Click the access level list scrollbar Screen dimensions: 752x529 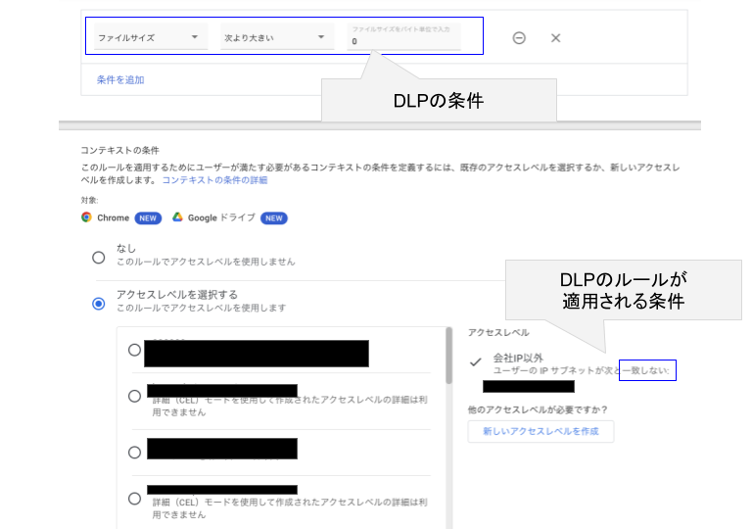click(x=449, y=357)
